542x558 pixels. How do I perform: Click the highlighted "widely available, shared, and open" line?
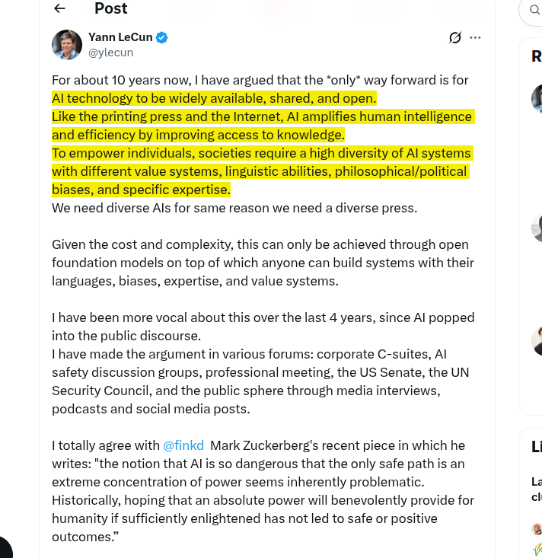214,98
